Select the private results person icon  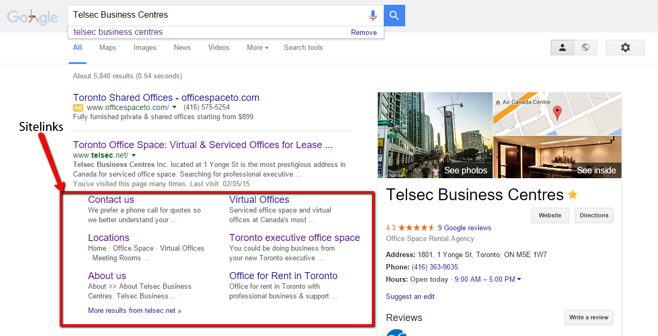(562, 47)
